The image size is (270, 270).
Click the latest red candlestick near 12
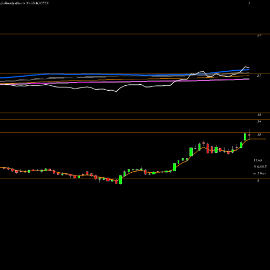point(249,135)
